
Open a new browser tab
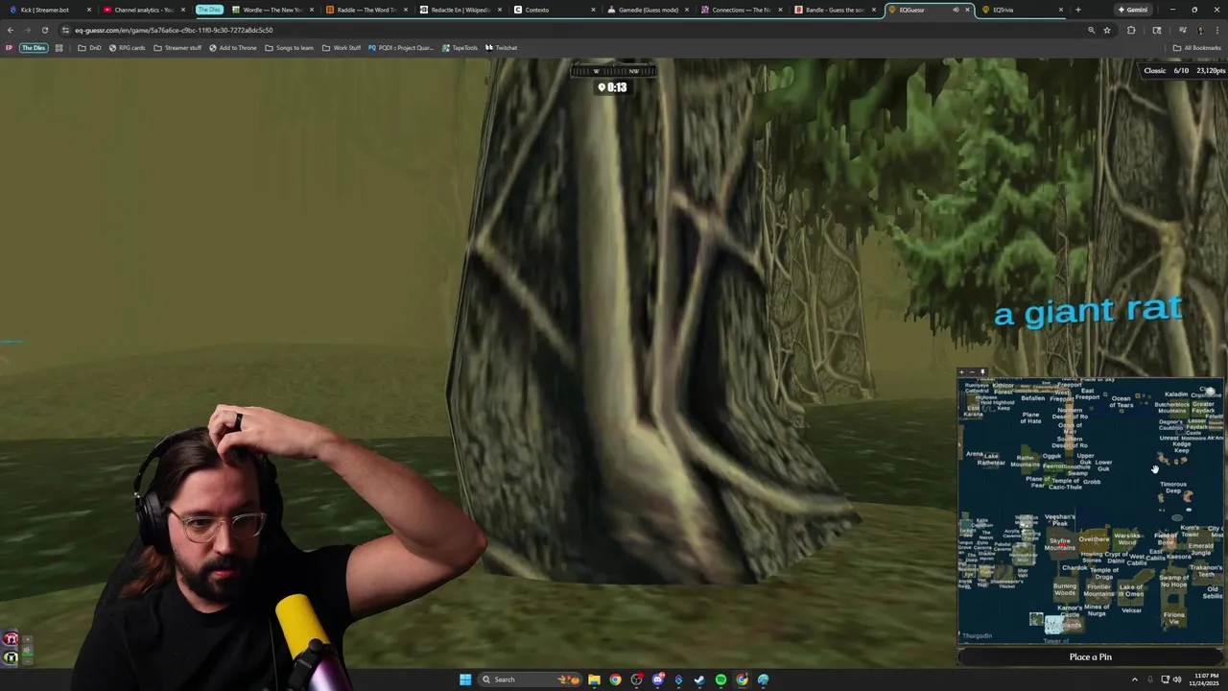coord(1078,10)
